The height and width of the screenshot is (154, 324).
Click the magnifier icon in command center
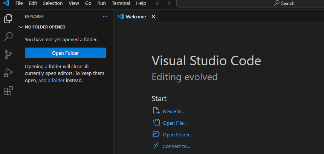(x=277, y=3)
